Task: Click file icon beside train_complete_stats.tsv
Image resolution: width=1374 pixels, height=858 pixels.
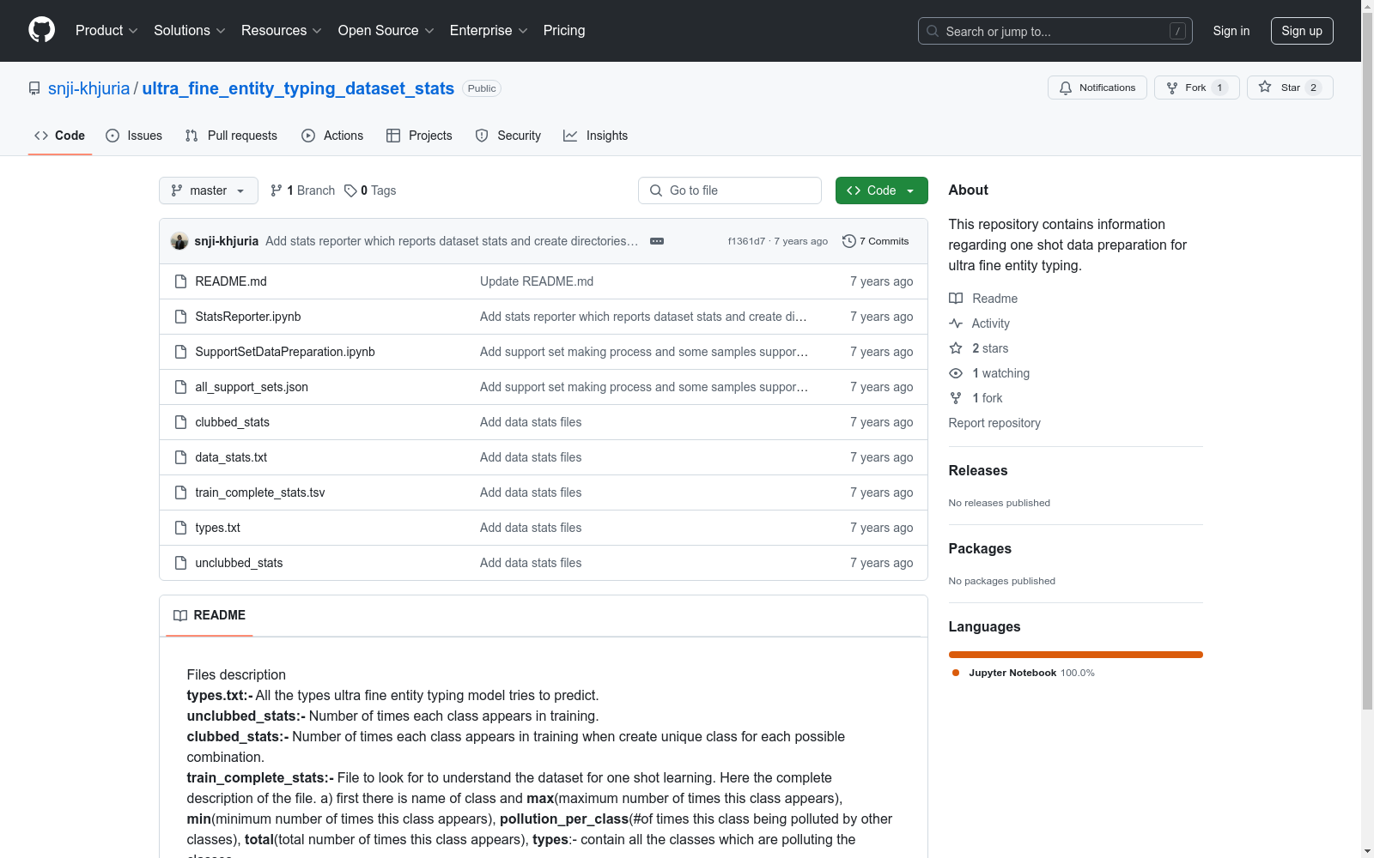Action: (180, 492)
